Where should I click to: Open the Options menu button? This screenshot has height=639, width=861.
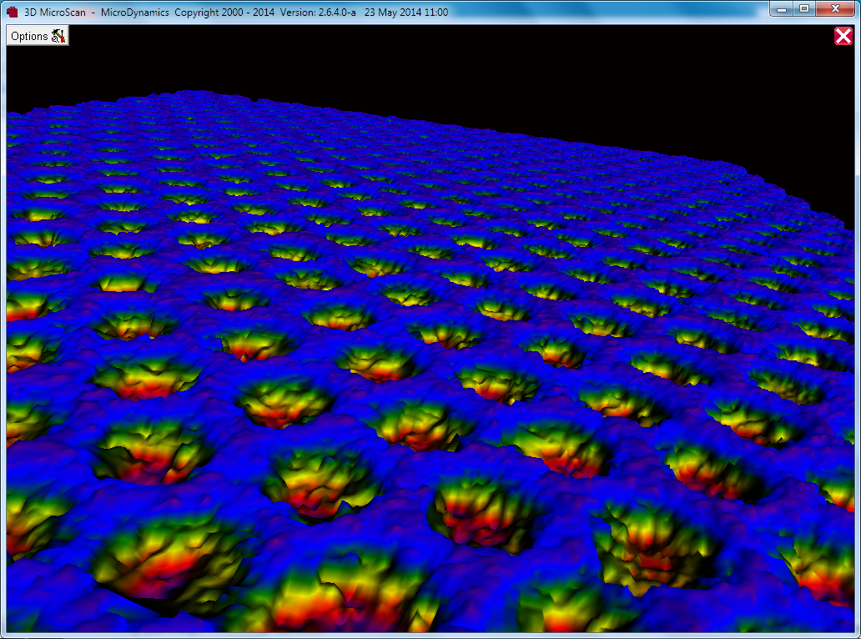38,36
